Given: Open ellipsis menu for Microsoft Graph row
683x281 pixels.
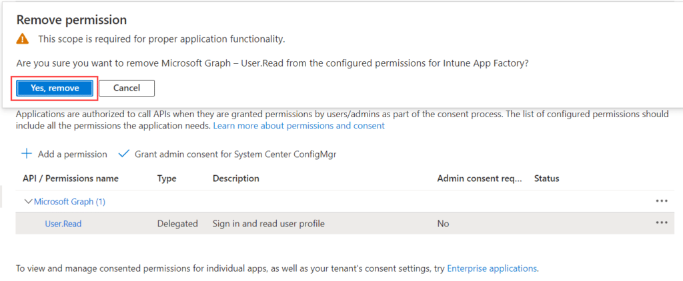Looking at the screenshot, I should [x=661, y=200].
